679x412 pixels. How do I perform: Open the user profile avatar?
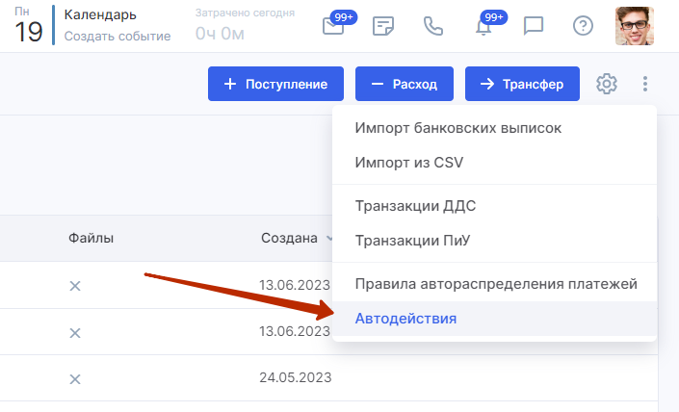coord(634,26)
